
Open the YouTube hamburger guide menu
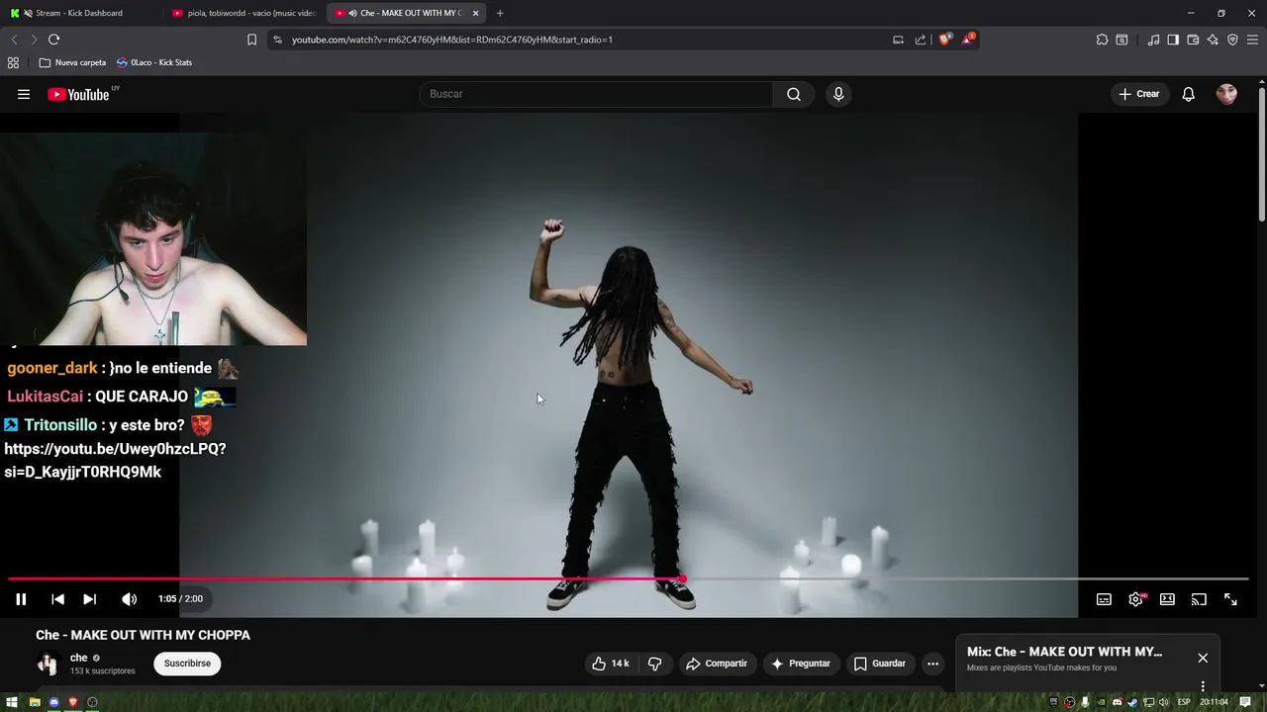tap(24, 94)
